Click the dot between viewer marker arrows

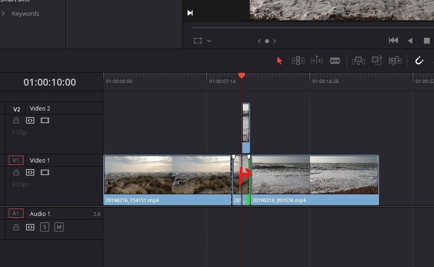(267, 41)
